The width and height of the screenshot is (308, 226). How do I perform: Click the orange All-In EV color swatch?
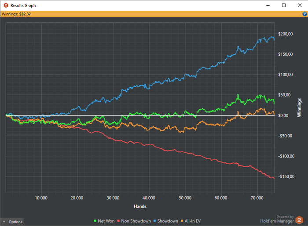pyautogui.click(x=182, y=221)
